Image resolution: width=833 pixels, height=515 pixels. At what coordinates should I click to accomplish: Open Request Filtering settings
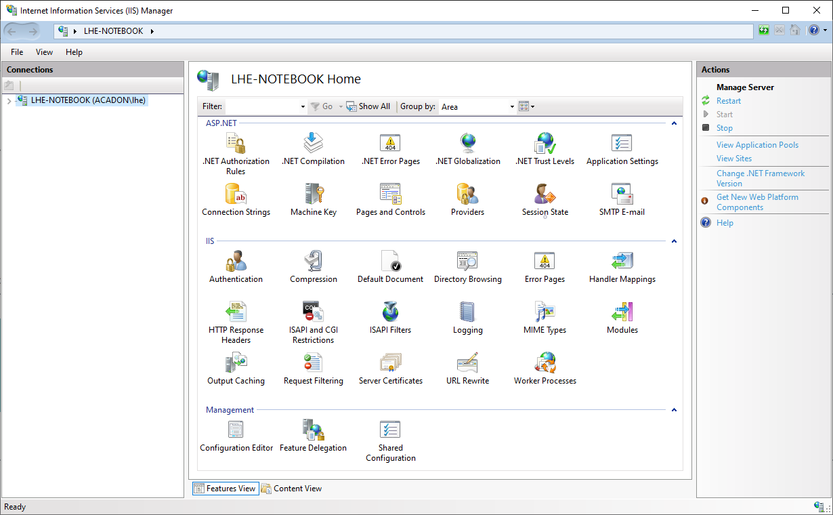[313, 363]
